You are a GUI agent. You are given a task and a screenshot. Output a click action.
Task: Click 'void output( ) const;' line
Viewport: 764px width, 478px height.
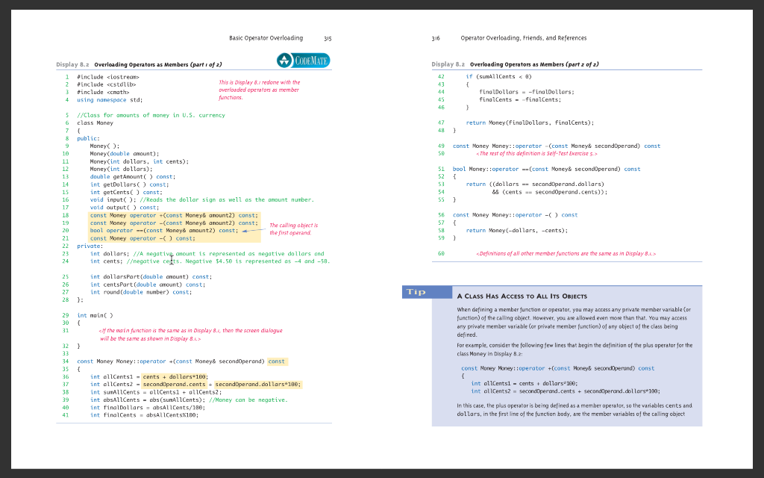(x=125, y=208)
